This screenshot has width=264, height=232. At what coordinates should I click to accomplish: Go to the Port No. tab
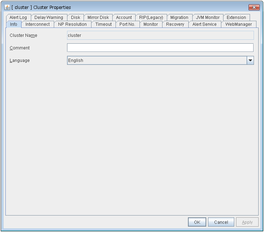click(x=127, y=24)
